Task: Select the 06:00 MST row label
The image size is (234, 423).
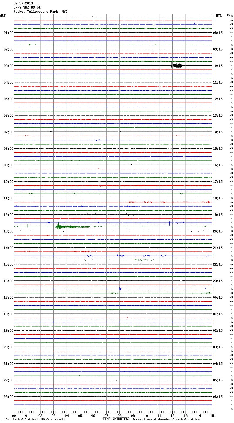Action: pyautogui.click(x=8, y=116)
